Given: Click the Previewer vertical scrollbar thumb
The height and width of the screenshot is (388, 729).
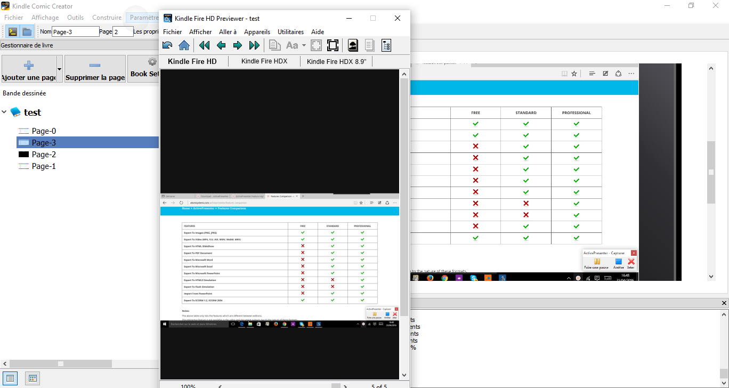Looking at the screenshot, I should 404,197.
